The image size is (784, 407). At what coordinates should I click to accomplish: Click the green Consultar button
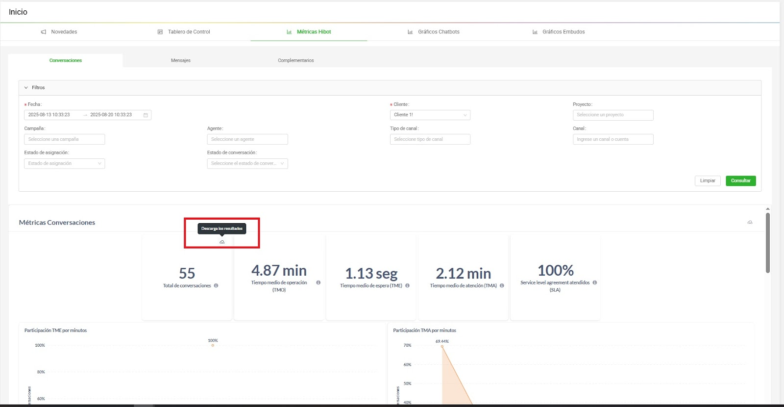tap(741, 181)
